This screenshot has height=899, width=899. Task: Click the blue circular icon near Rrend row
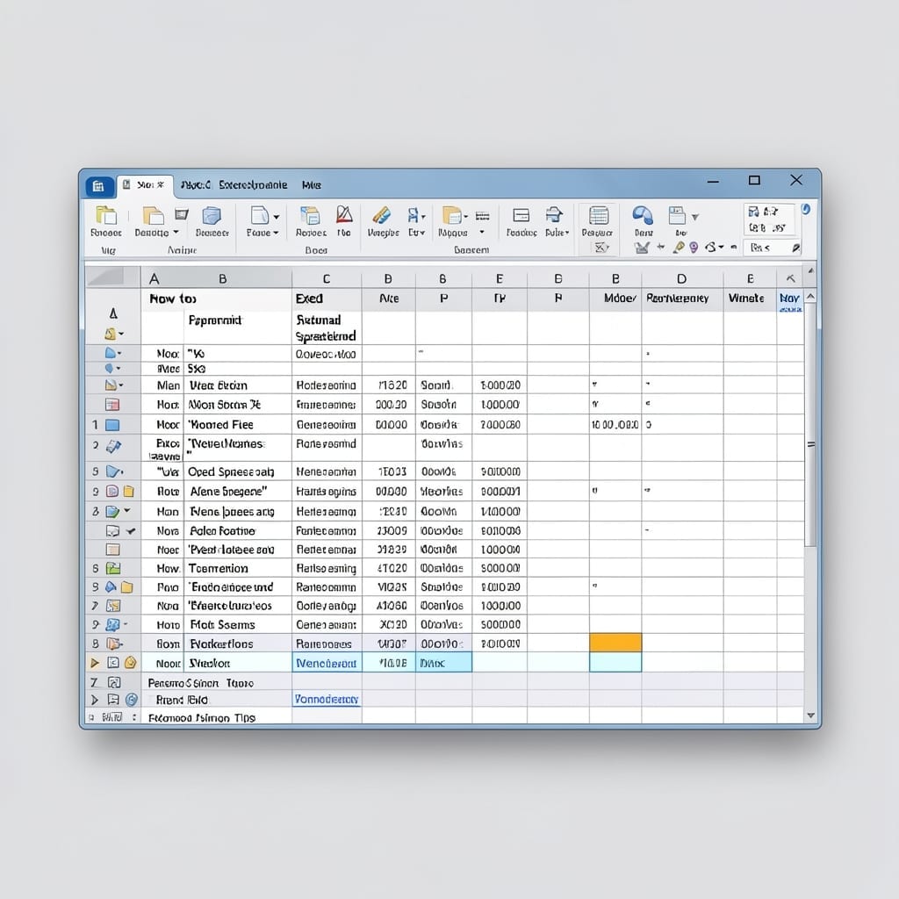click(x=132, y=700)
